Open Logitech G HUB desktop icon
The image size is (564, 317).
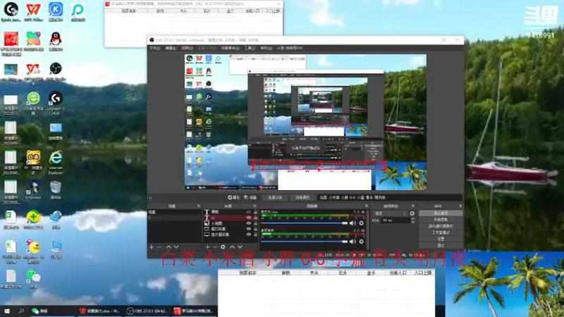click(56, 104)
